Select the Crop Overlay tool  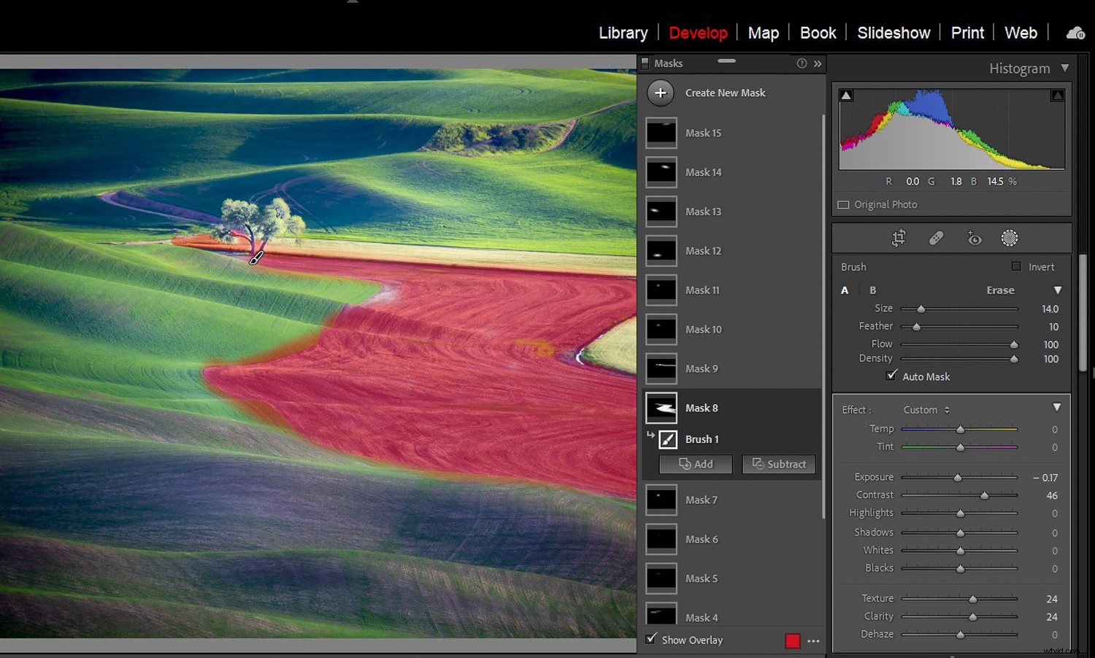click(899, 238)
